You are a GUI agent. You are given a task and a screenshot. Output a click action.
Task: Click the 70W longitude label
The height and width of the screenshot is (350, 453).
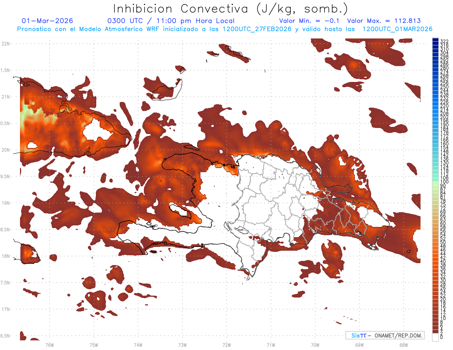pyautogui.click(x=315, y=345)
